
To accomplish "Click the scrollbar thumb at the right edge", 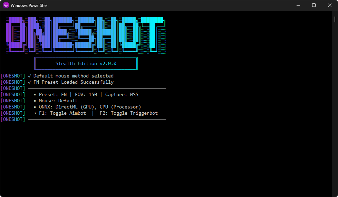I will (x=335, y=19).
